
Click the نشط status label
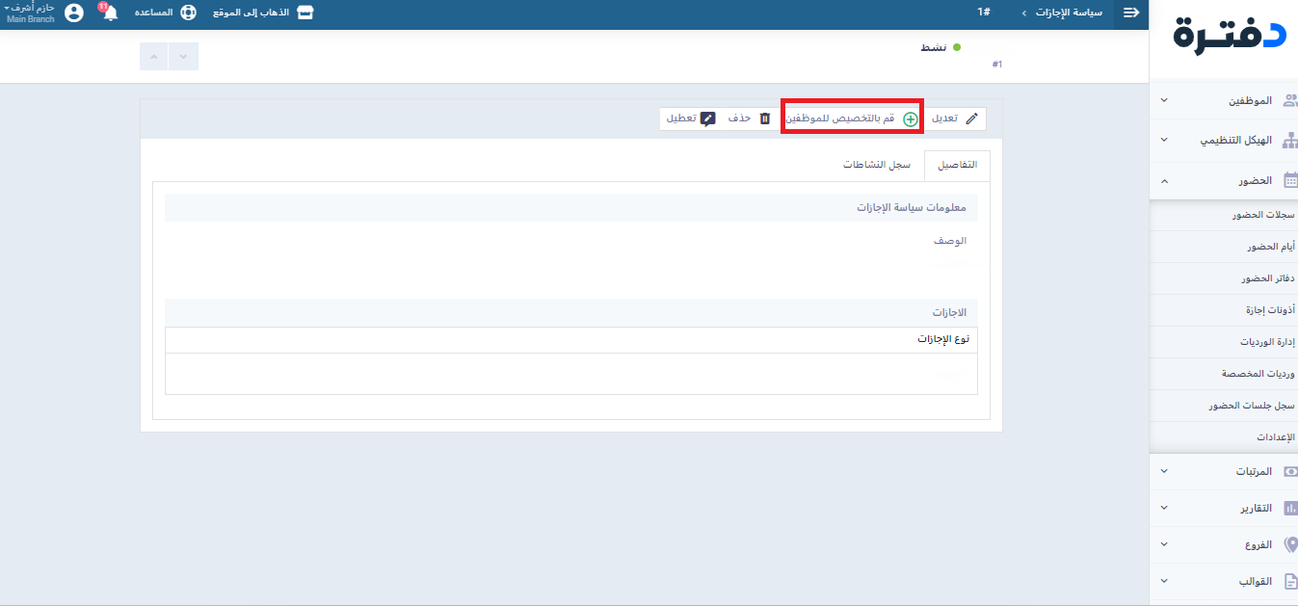[x=933, y=46]
